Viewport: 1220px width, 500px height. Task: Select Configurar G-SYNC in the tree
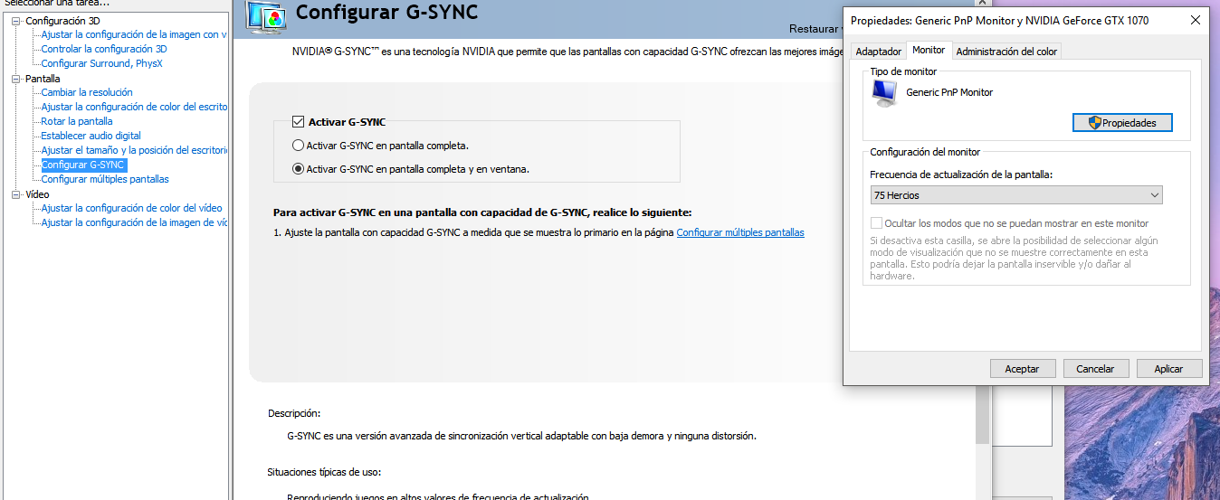[83, 165]
